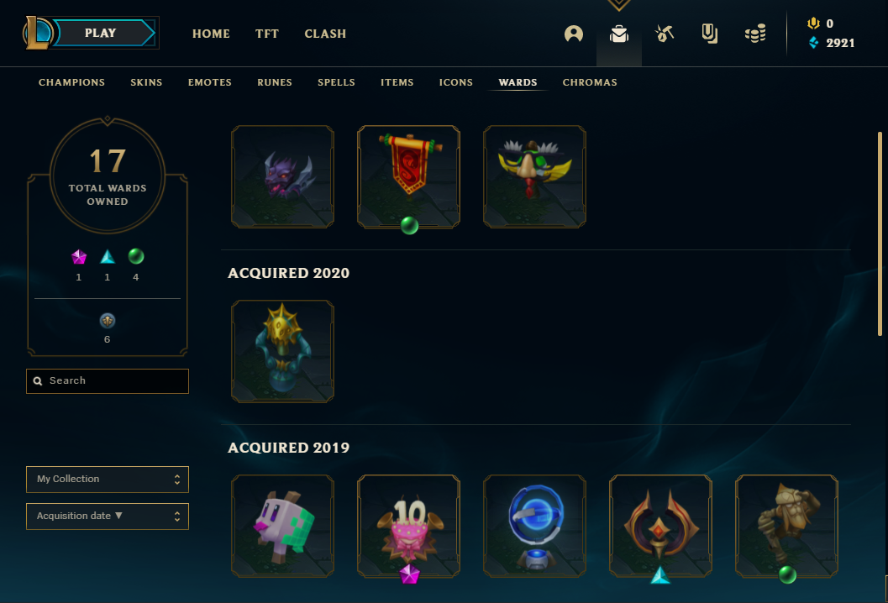Open the Champions tab

[x=72, y=82]
